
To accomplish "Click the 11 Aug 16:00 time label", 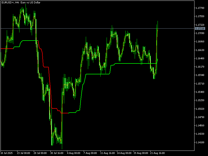I will (x=108, y=153).
